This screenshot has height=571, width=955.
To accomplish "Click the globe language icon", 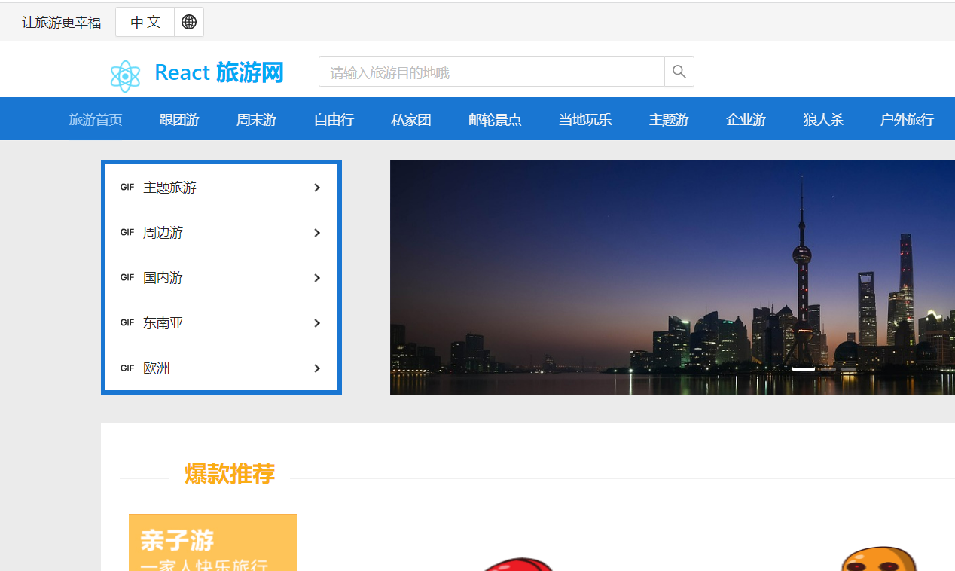I will 188,22.
